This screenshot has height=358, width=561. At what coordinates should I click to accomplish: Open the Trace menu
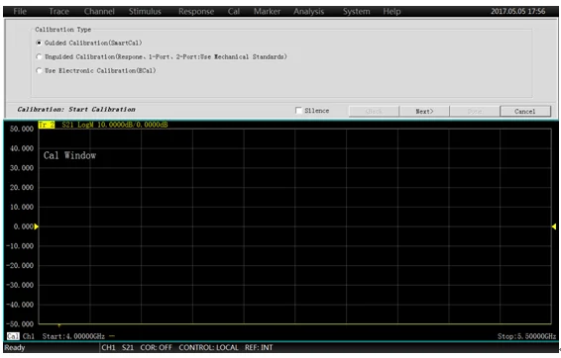pos(59,12)
